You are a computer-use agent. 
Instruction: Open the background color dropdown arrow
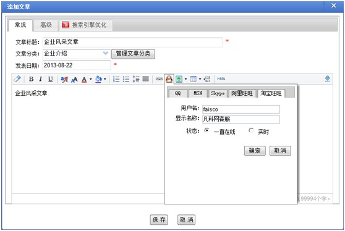(x=105, y=79)
